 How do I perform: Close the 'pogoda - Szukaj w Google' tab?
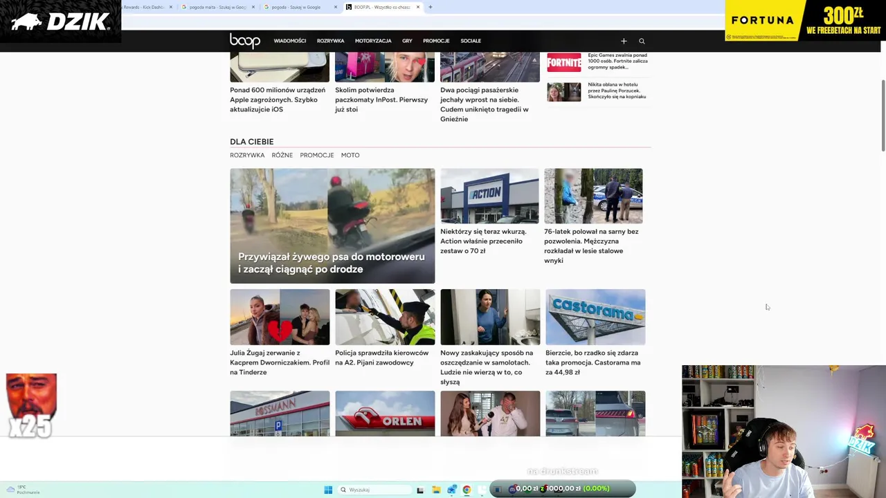(x=336, y=7)
